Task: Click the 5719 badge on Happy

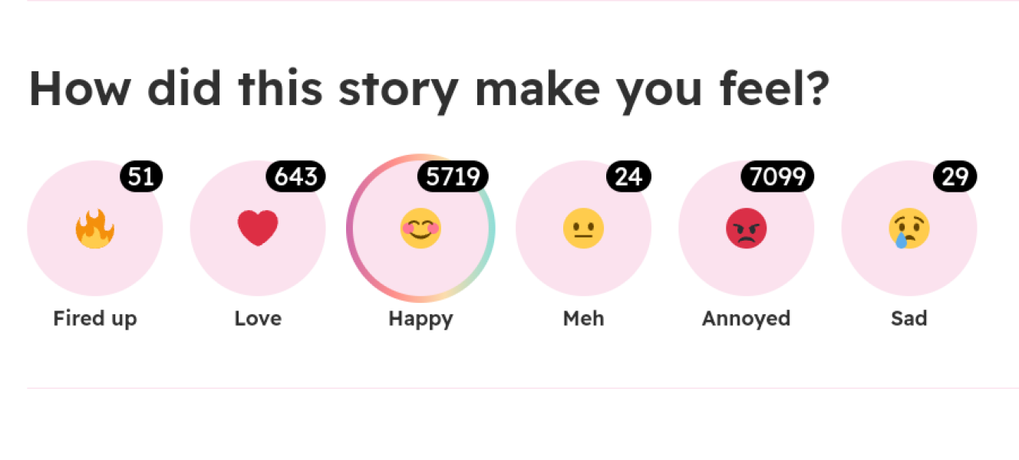Action: tap(453, 177)
